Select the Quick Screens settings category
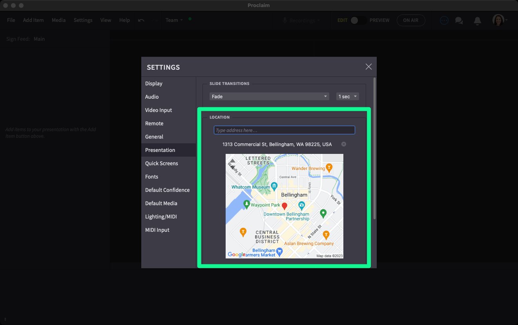Image resolution: width=518 pixels, height=325 pixels. [168, 163]
